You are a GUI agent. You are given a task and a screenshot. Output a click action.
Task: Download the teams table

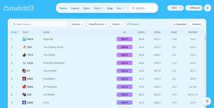[x=180, y=24]
